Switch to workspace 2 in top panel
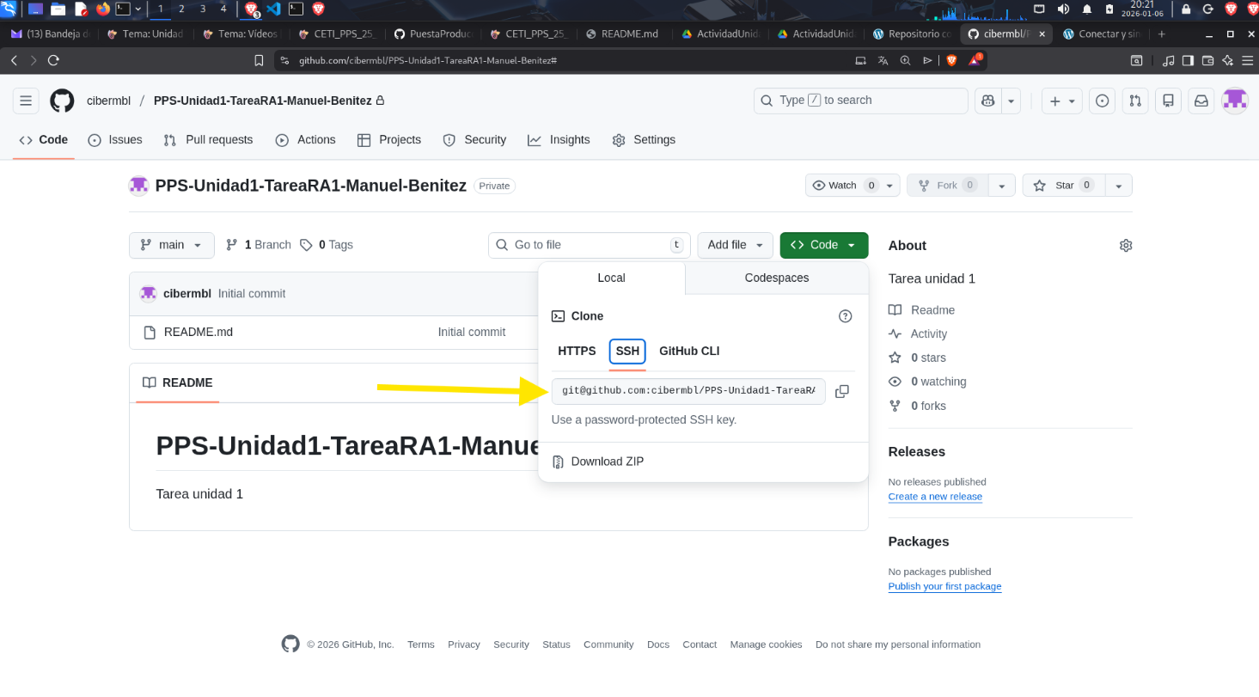This screenshot has width=1259, height=697. point(181,9)
